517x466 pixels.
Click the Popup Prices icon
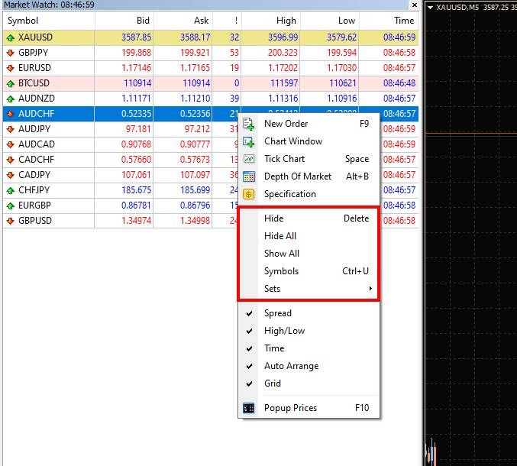point(249,408)
